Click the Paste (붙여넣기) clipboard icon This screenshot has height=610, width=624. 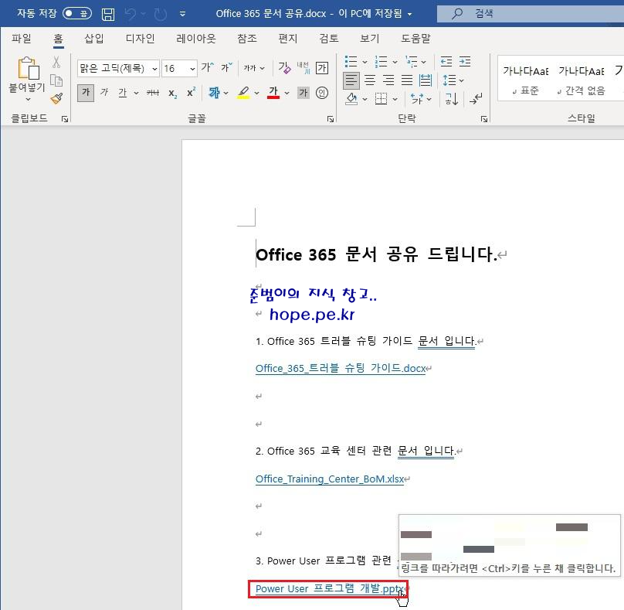coord(28,68)
